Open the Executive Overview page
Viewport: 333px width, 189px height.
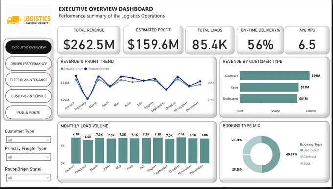pyautogui.click(x=29, y=47)
